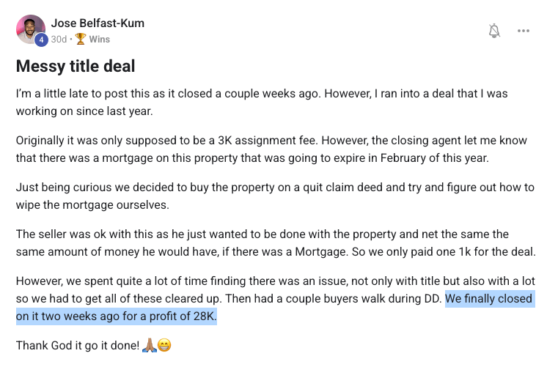
Task: Click the level 4 badge on avatar
Action: tap(41, 40)
